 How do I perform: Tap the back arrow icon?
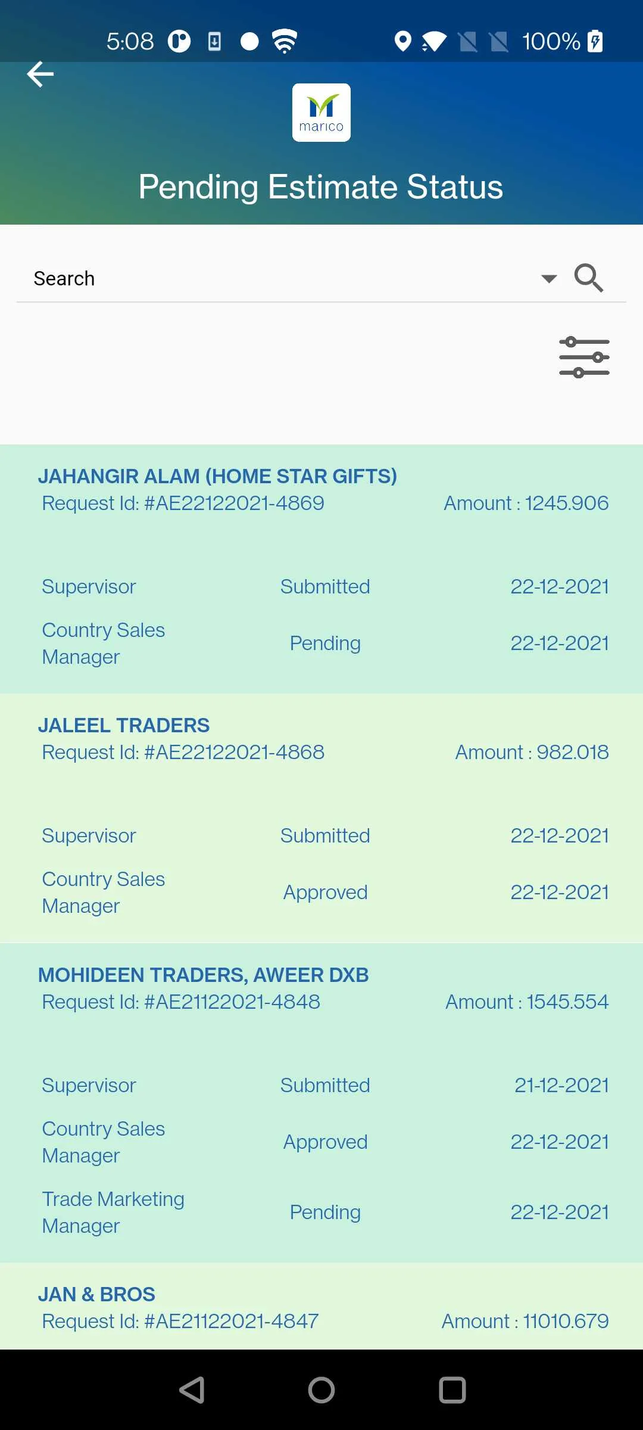(40, 74)
